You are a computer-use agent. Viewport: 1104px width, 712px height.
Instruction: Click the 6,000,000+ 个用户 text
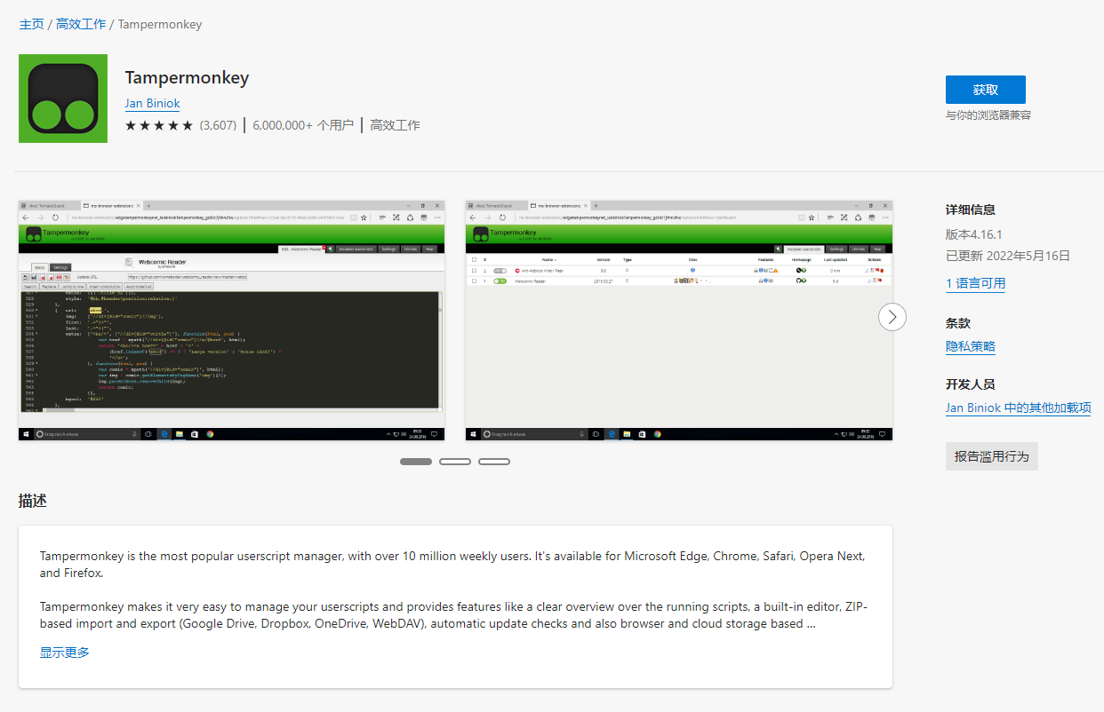click(303, 125)
